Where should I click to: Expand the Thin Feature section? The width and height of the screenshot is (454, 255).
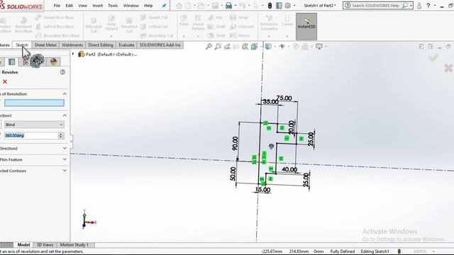click(65, 159)
